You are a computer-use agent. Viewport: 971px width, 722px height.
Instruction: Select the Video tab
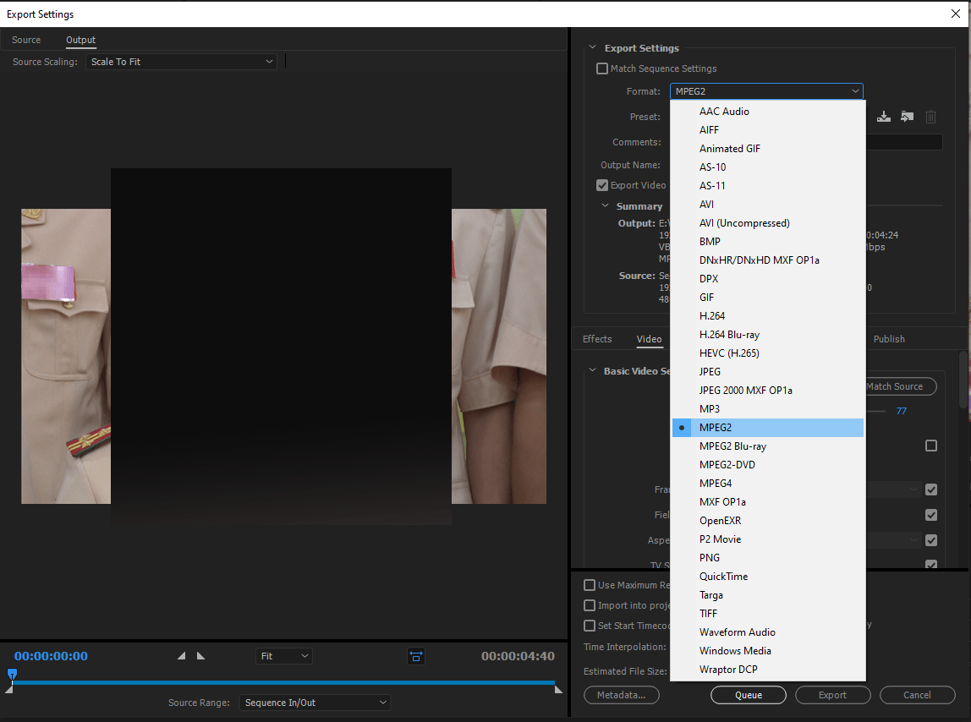click(x=649, y=339)
